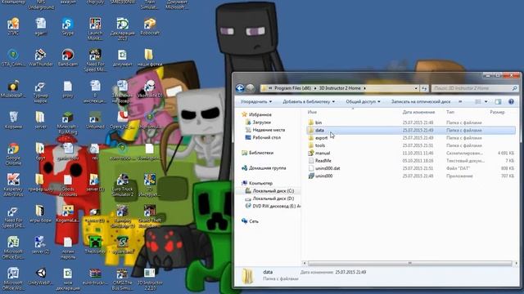Toggle the preview pane button in Explorer

click(x=498, y=101)
